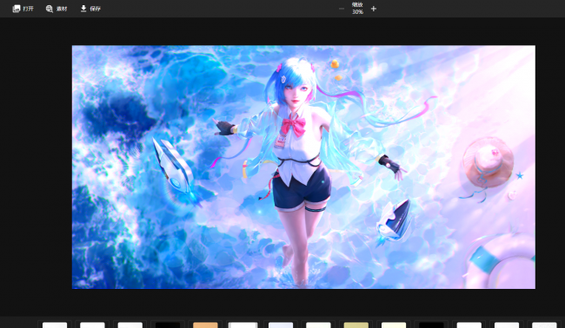The height and width of the screenshot is (328, 565).
Task: Select the orange thumbnail in bottom strip
Action: click(x=205, y=325)
